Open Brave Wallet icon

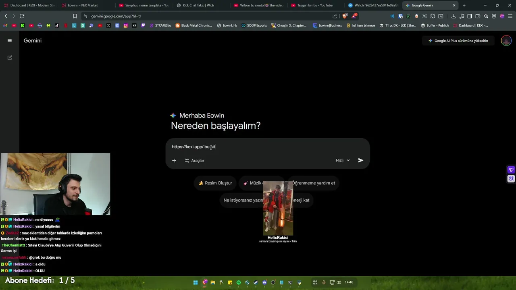point(478,16)
